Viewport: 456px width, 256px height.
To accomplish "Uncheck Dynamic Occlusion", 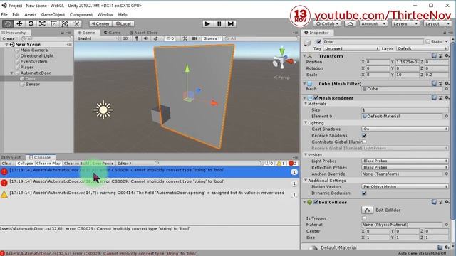I will (364, 193).
